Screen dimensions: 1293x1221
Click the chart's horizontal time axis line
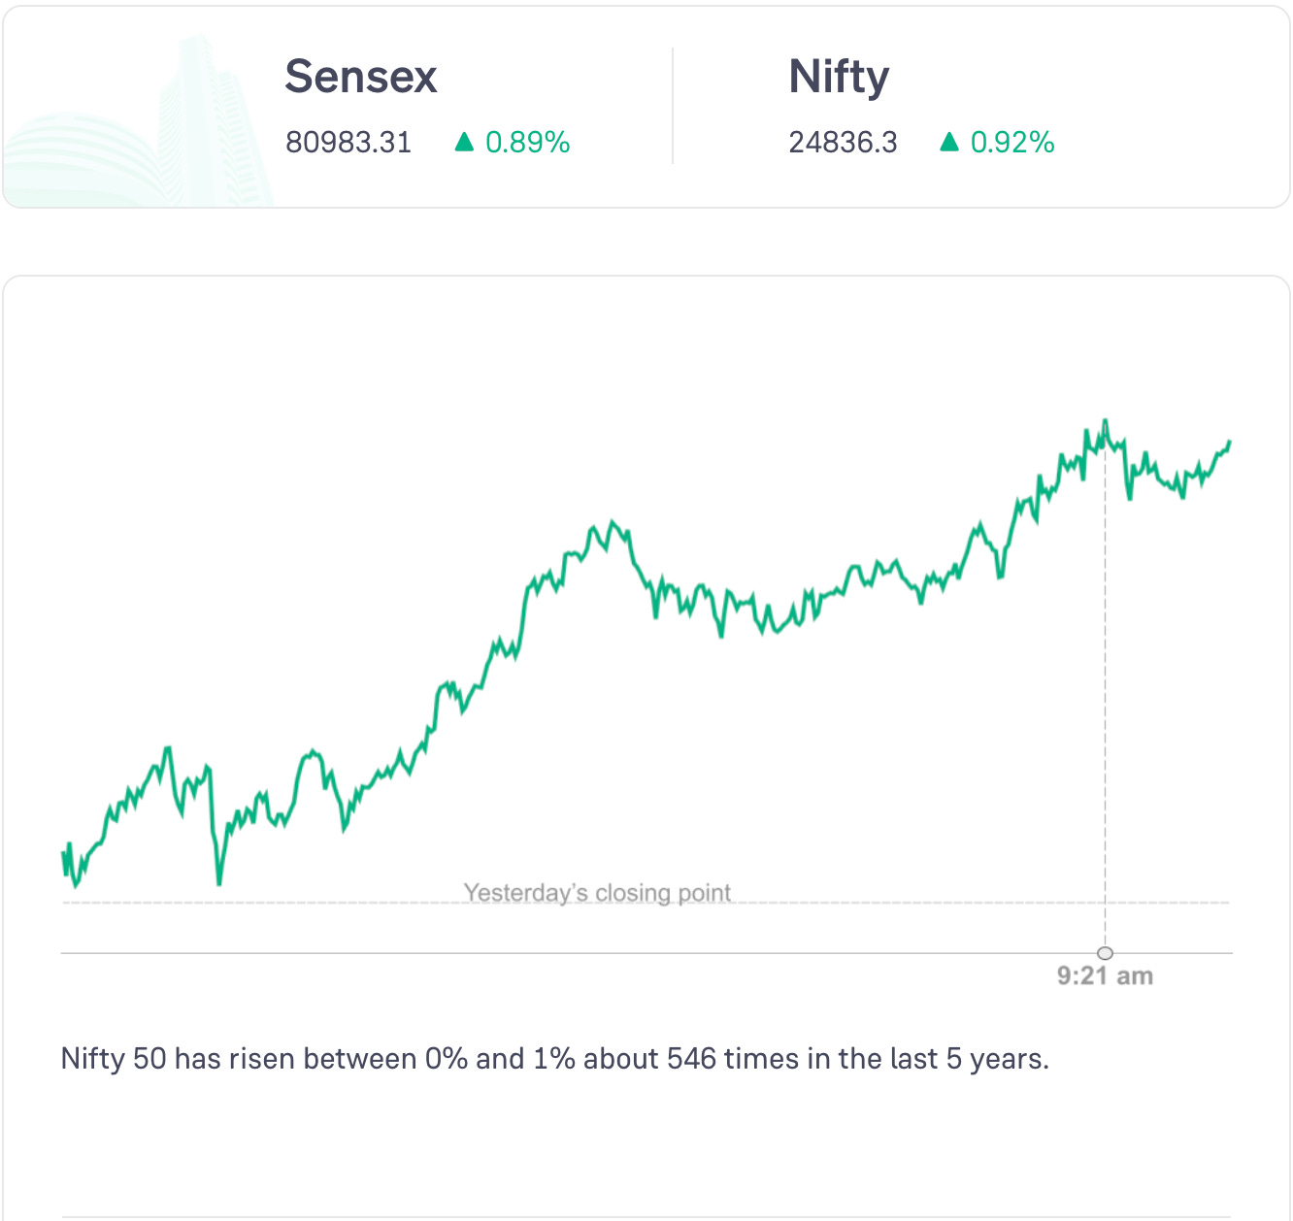(582, 953)
